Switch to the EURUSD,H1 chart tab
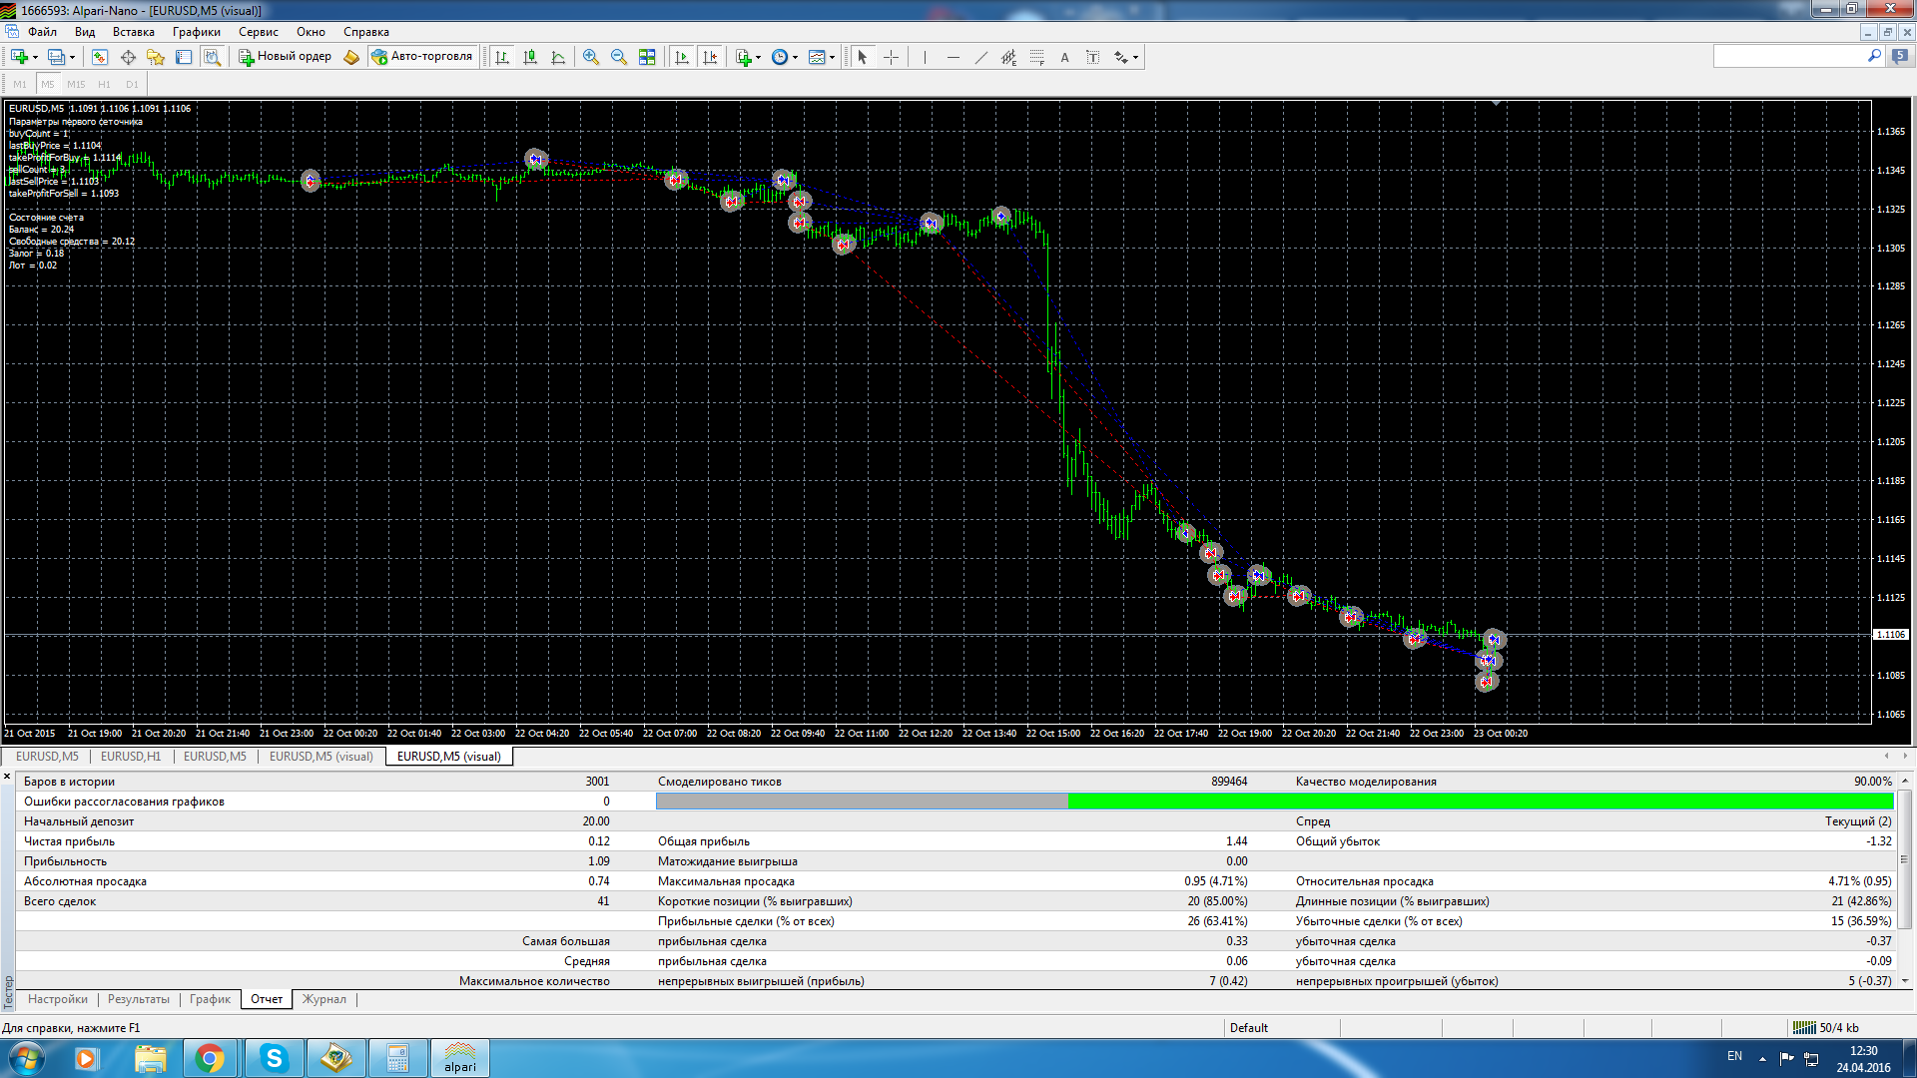Image resolution: width=1917 pixels, height=1078 pixels. point(131,757)
